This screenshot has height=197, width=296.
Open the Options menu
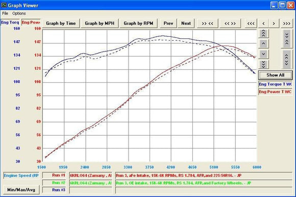[19, 13]
